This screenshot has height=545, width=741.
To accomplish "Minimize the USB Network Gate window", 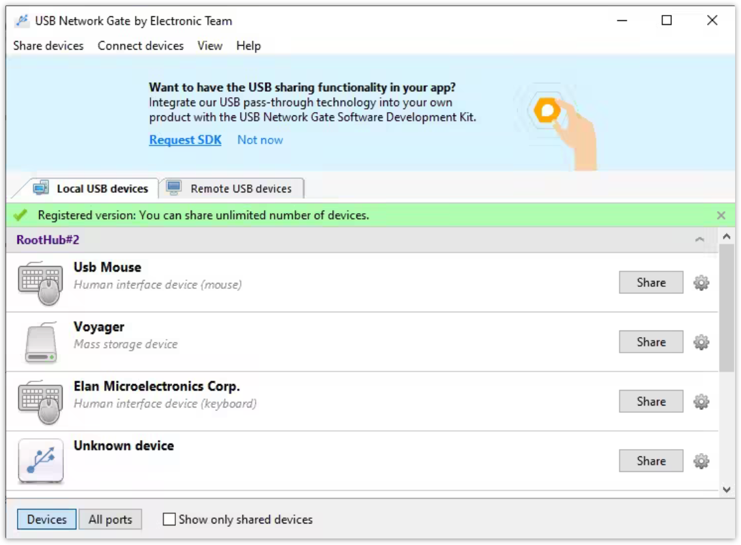I will 622,20.
